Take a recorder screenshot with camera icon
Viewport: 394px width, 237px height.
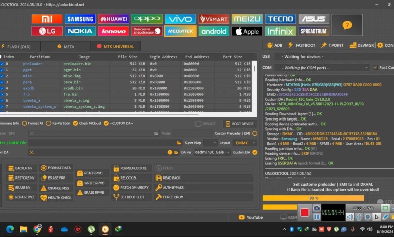(x=317, y=208)
